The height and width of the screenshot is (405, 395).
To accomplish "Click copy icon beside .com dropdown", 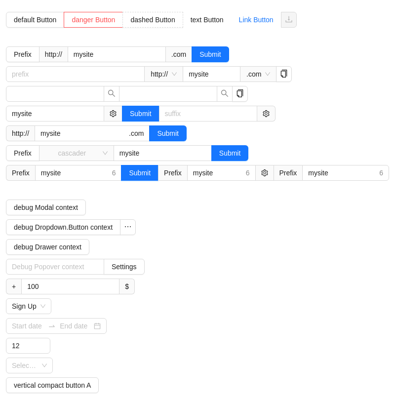I will pyautogui.click(x=284, y=74).
